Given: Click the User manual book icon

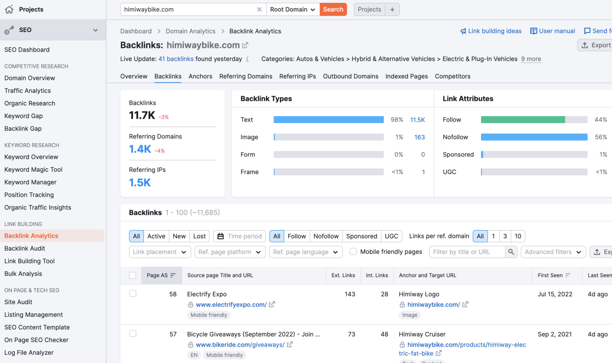Looking at the screenshot, I should pos(534,31).
